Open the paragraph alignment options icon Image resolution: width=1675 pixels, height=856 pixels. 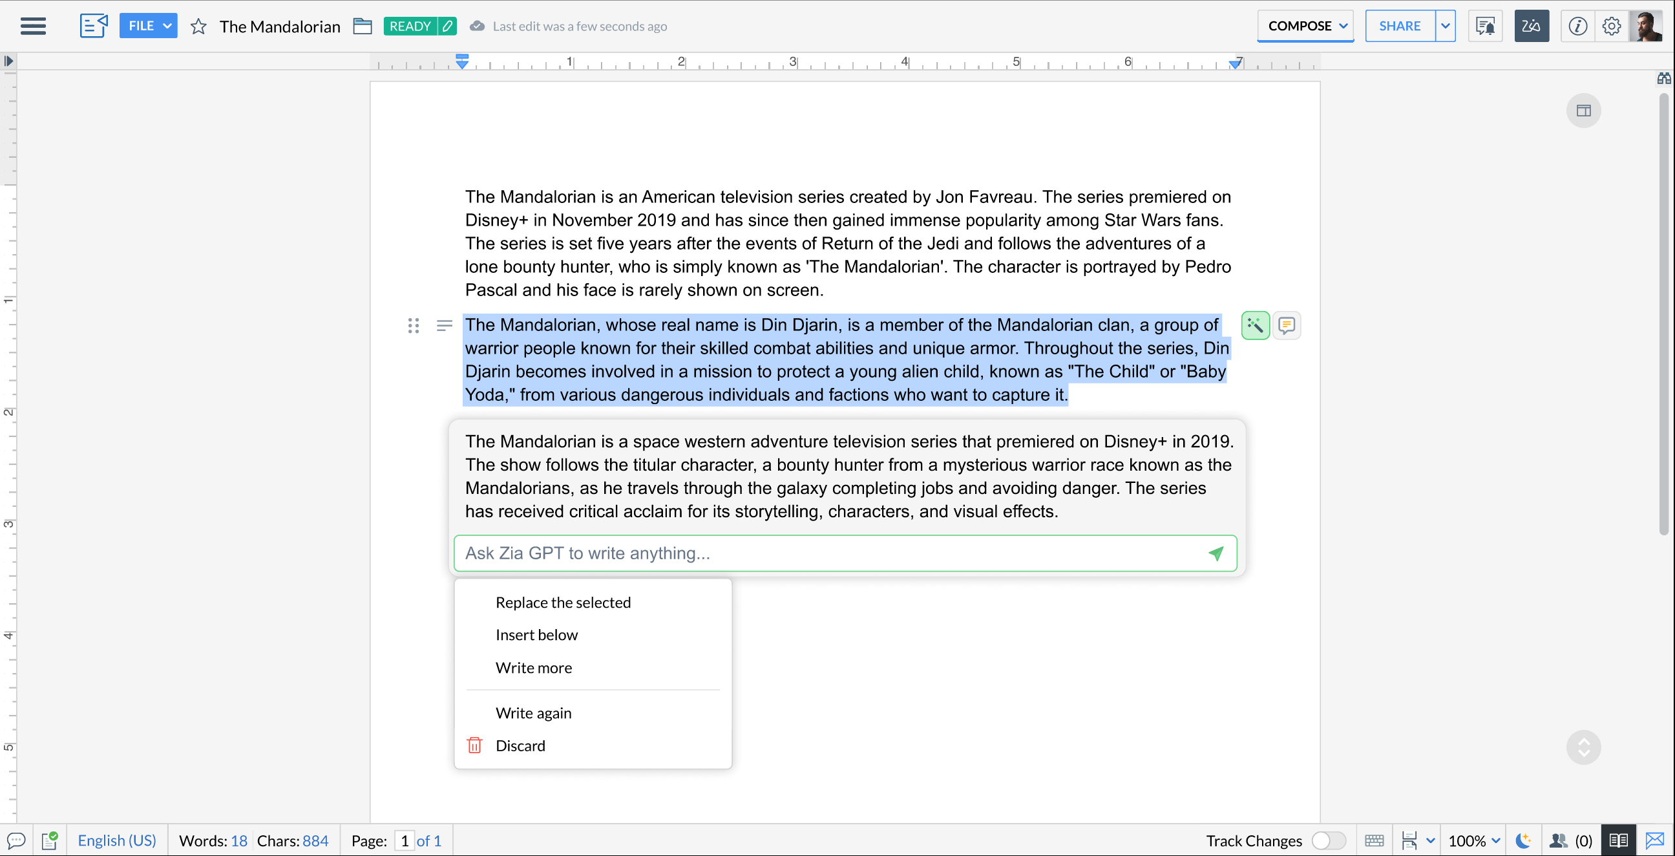pos(445,325)
